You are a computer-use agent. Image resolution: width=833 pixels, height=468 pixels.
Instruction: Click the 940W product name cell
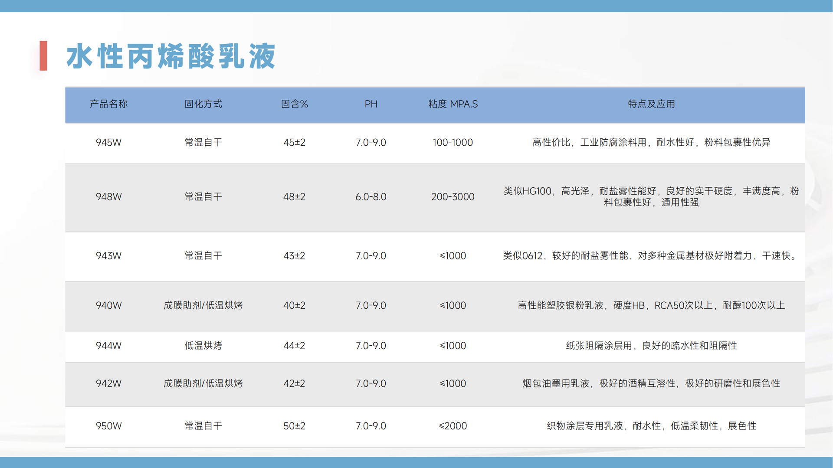click(108, 305)
